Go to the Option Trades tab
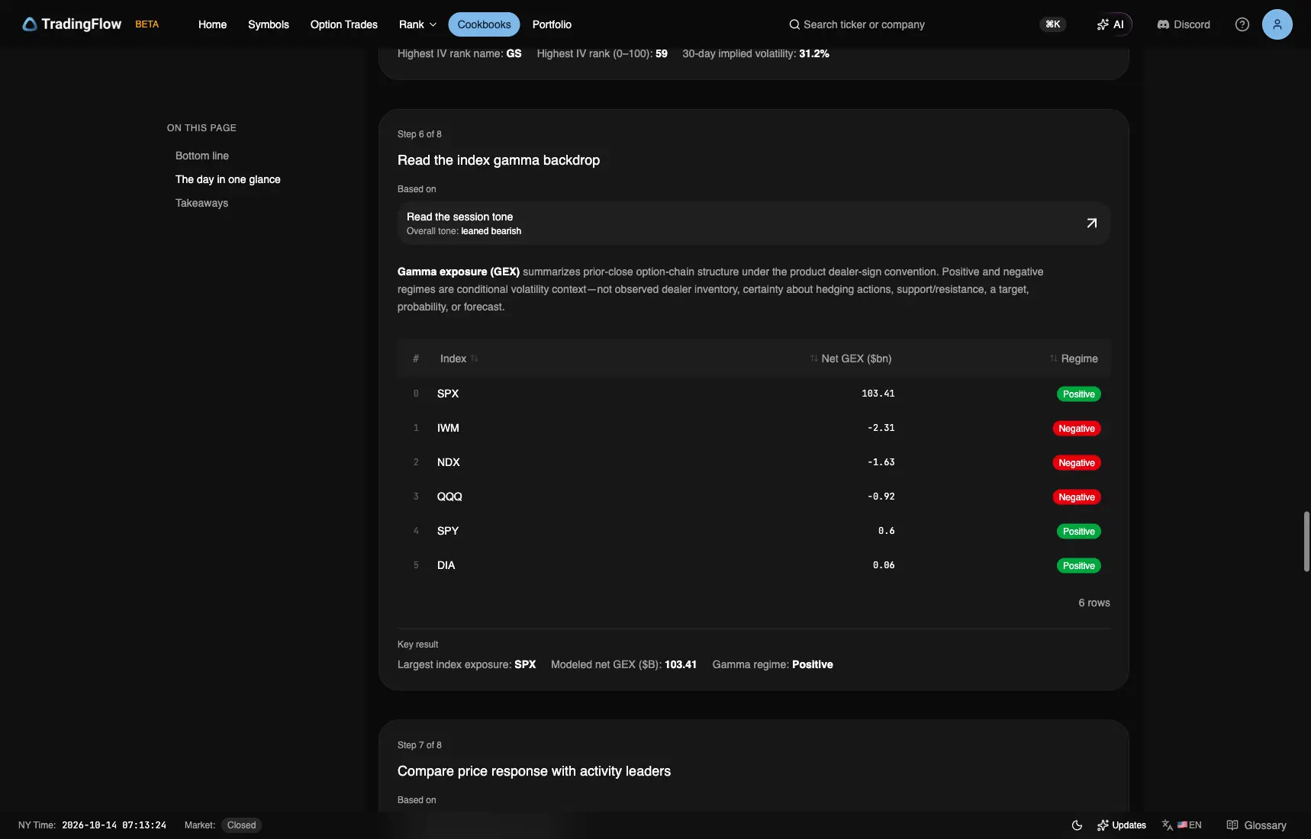The height and width of the screenshot is (839, 1311). [343, 24]
